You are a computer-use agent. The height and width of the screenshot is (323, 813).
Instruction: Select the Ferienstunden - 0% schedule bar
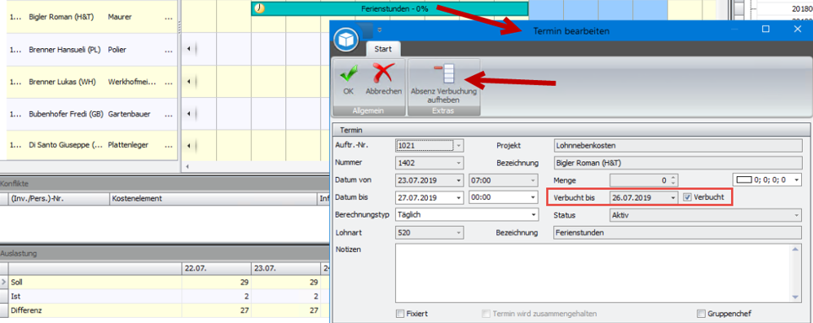point(389,8)
